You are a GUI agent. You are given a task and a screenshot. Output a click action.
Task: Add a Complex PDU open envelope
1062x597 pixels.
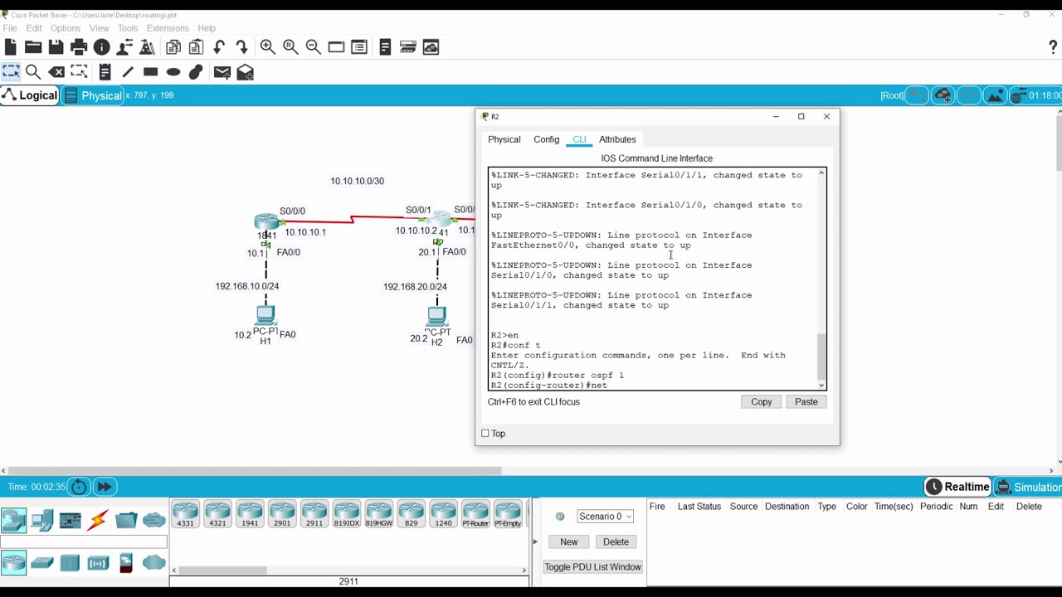pos(246,72)
